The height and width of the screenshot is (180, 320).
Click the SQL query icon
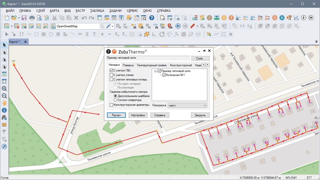pyautogui.click(x=162, y=26)
